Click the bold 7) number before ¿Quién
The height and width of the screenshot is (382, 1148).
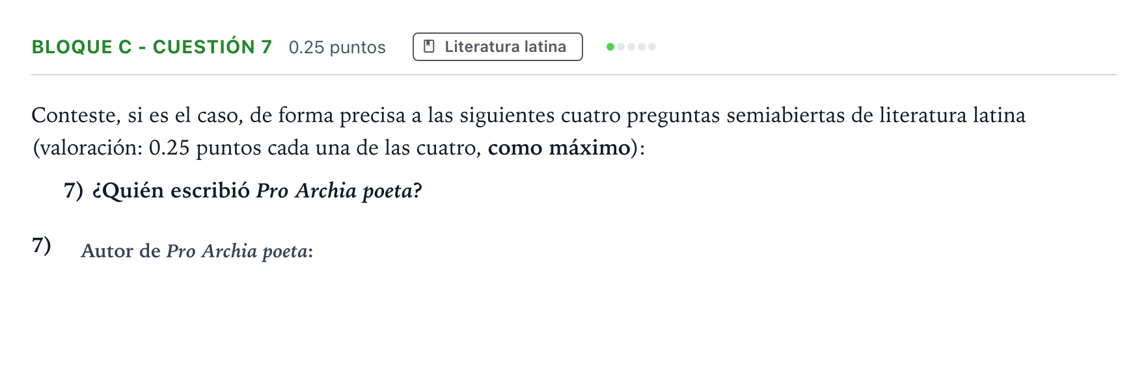pyautogui.click(x=74, y=190)
